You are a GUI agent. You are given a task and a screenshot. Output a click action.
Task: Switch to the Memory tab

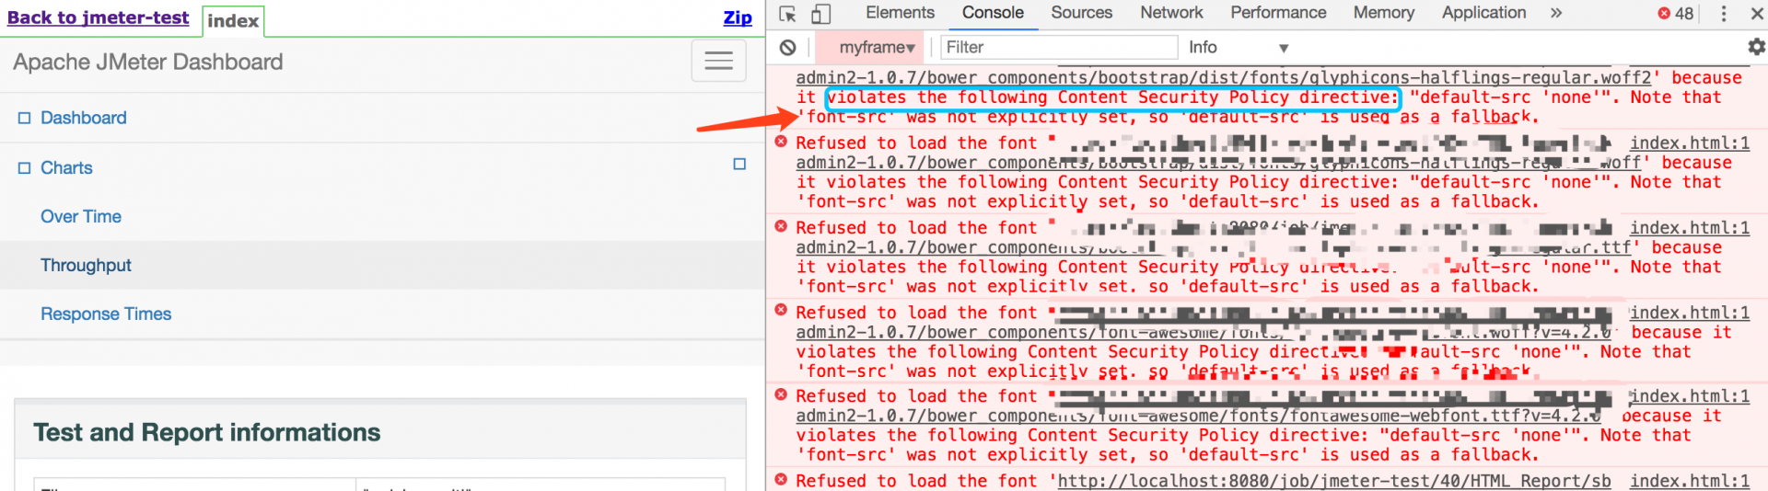pos(1383,13)
